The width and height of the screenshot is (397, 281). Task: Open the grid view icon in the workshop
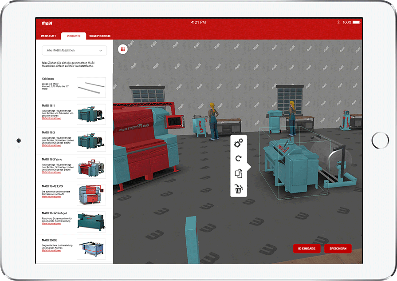click(x=123, y=49)
